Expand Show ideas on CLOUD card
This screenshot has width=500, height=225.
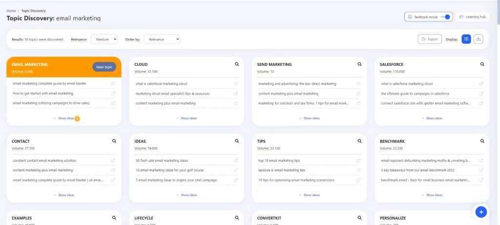[187, 118]
